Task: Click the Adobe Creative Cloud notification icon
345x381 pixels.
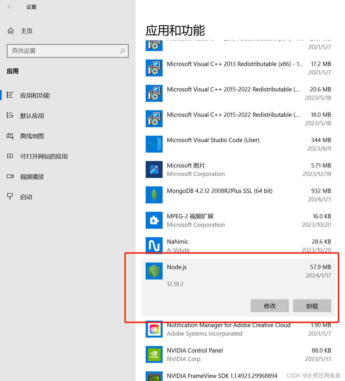Action: [154, 329]
